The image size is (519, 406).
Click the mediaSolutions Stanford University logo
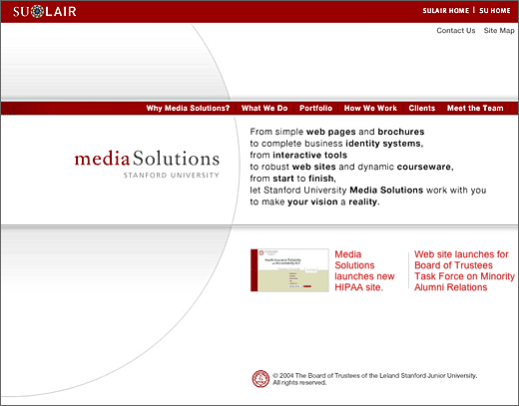coord(147,164)
